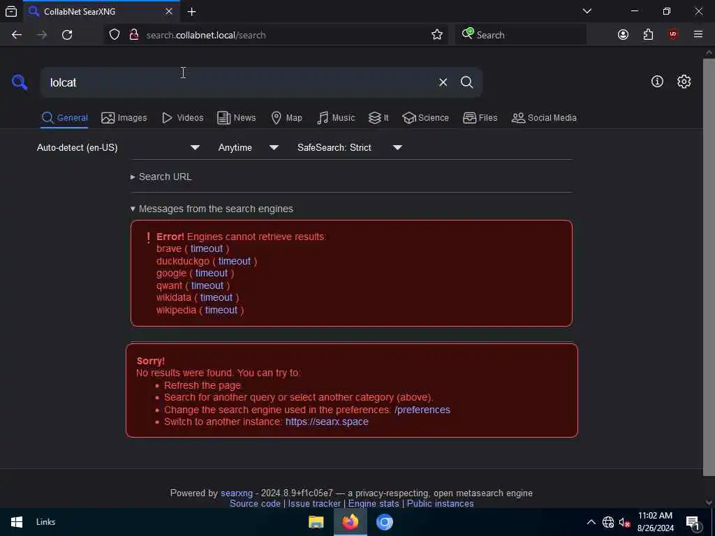This screenshot has width=715, height=536.
Task: Open SearXNG preferences gear icon
Action: click(684, 82)
